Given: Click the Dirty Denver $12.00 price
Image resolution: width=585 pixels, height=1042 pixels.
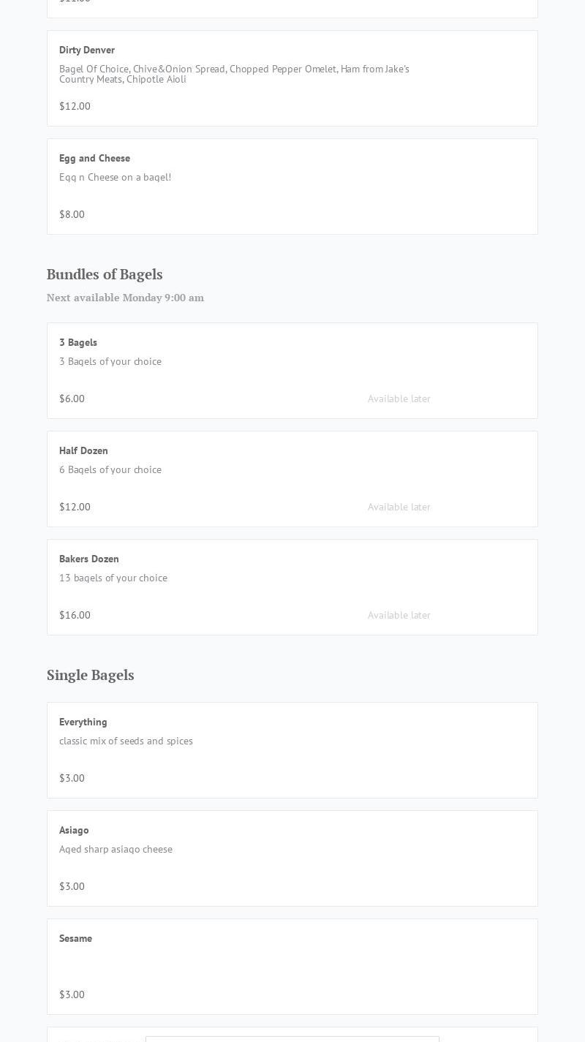Looking at the screenshot, I should click(x=75, y=106).
